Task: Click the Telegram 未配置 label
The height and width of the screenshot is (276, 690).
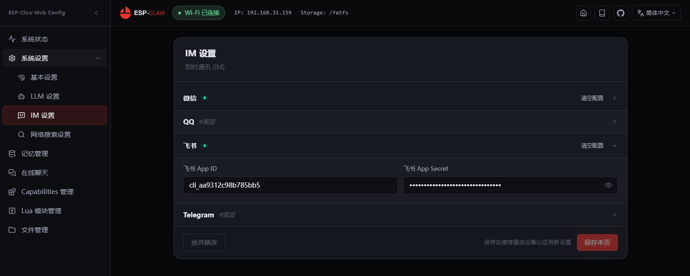Action: pos(227,215)
